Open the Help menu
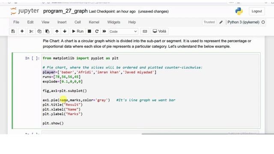274x154 pixels. 132,22
